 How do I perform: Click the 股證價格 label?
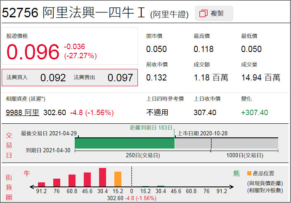point(17,36)
